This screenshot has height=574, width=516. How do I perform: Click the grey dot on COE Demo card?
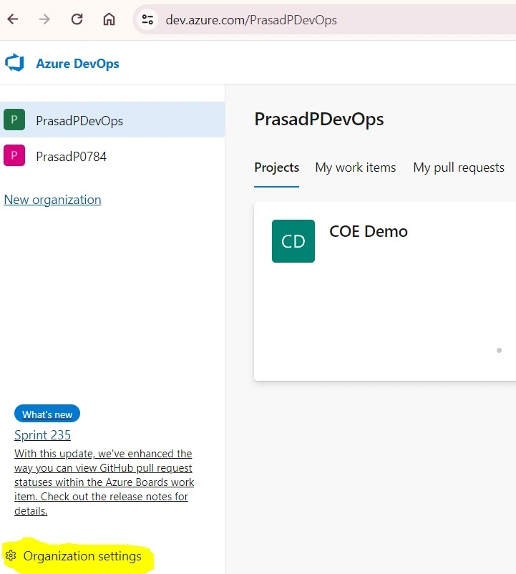[x=499, y=350]
